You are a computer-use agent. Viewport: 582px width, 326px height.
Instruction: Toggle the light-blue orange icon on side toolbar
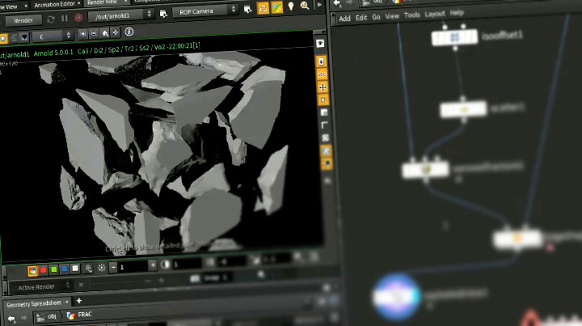point(327,150)
